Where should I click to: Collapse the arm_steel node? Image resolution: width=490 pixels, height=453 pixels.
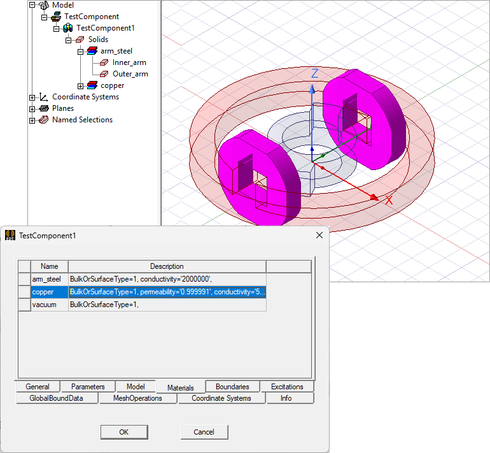[x=80, y=52]
